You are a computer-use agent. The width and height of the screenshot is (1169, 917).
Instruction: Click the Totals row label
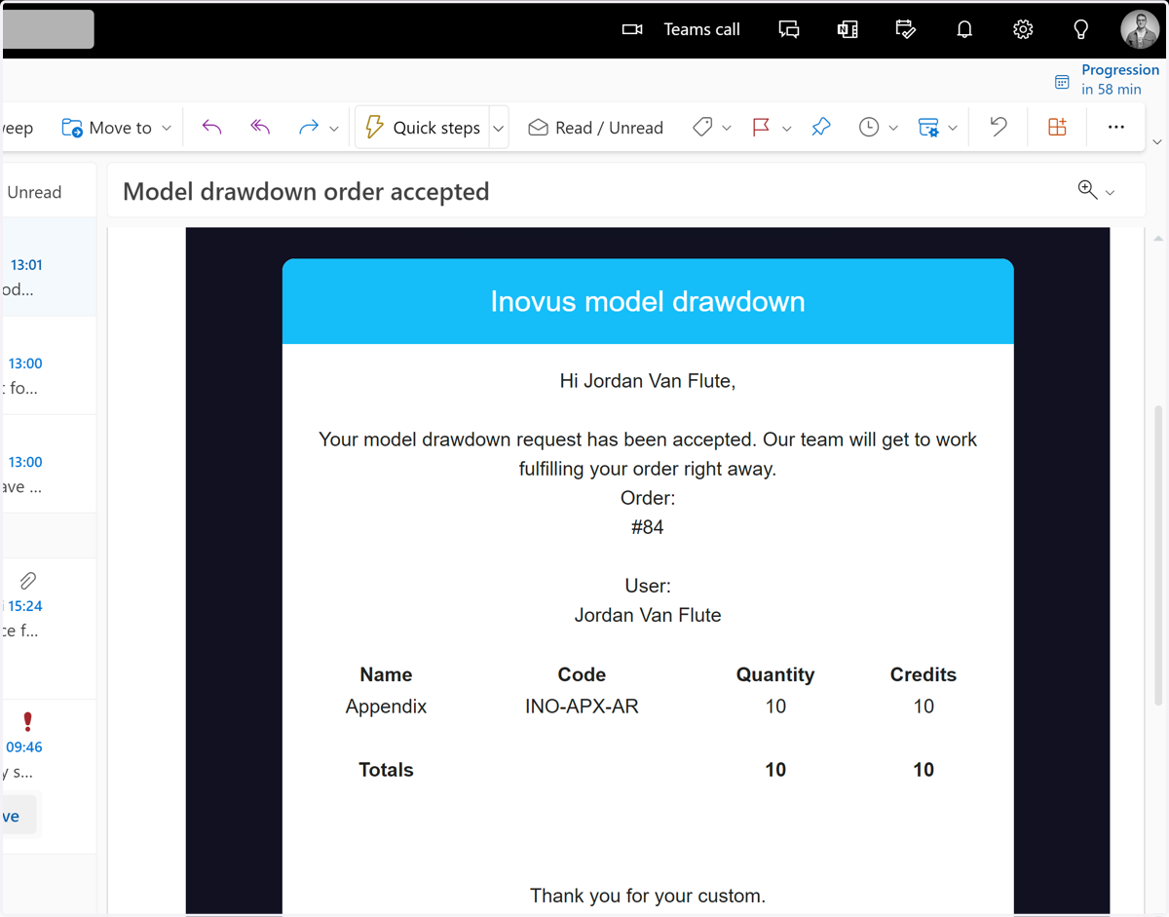pos(386,770)
